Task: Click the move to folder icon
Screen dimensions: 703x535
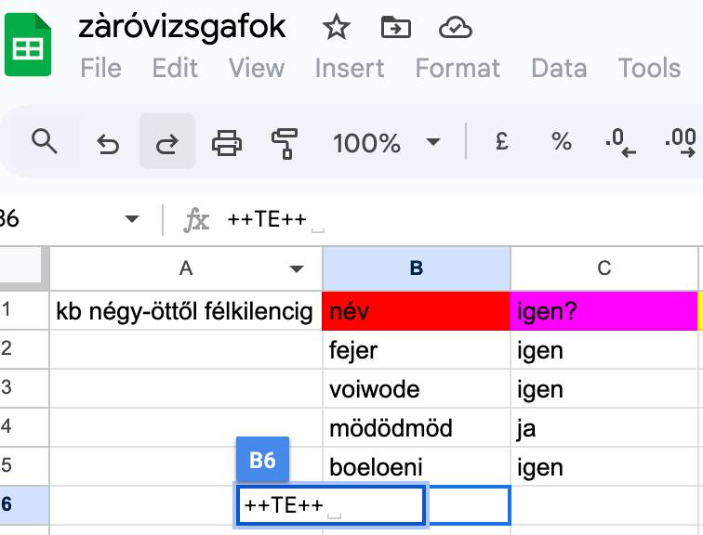Action: (396, 28)
